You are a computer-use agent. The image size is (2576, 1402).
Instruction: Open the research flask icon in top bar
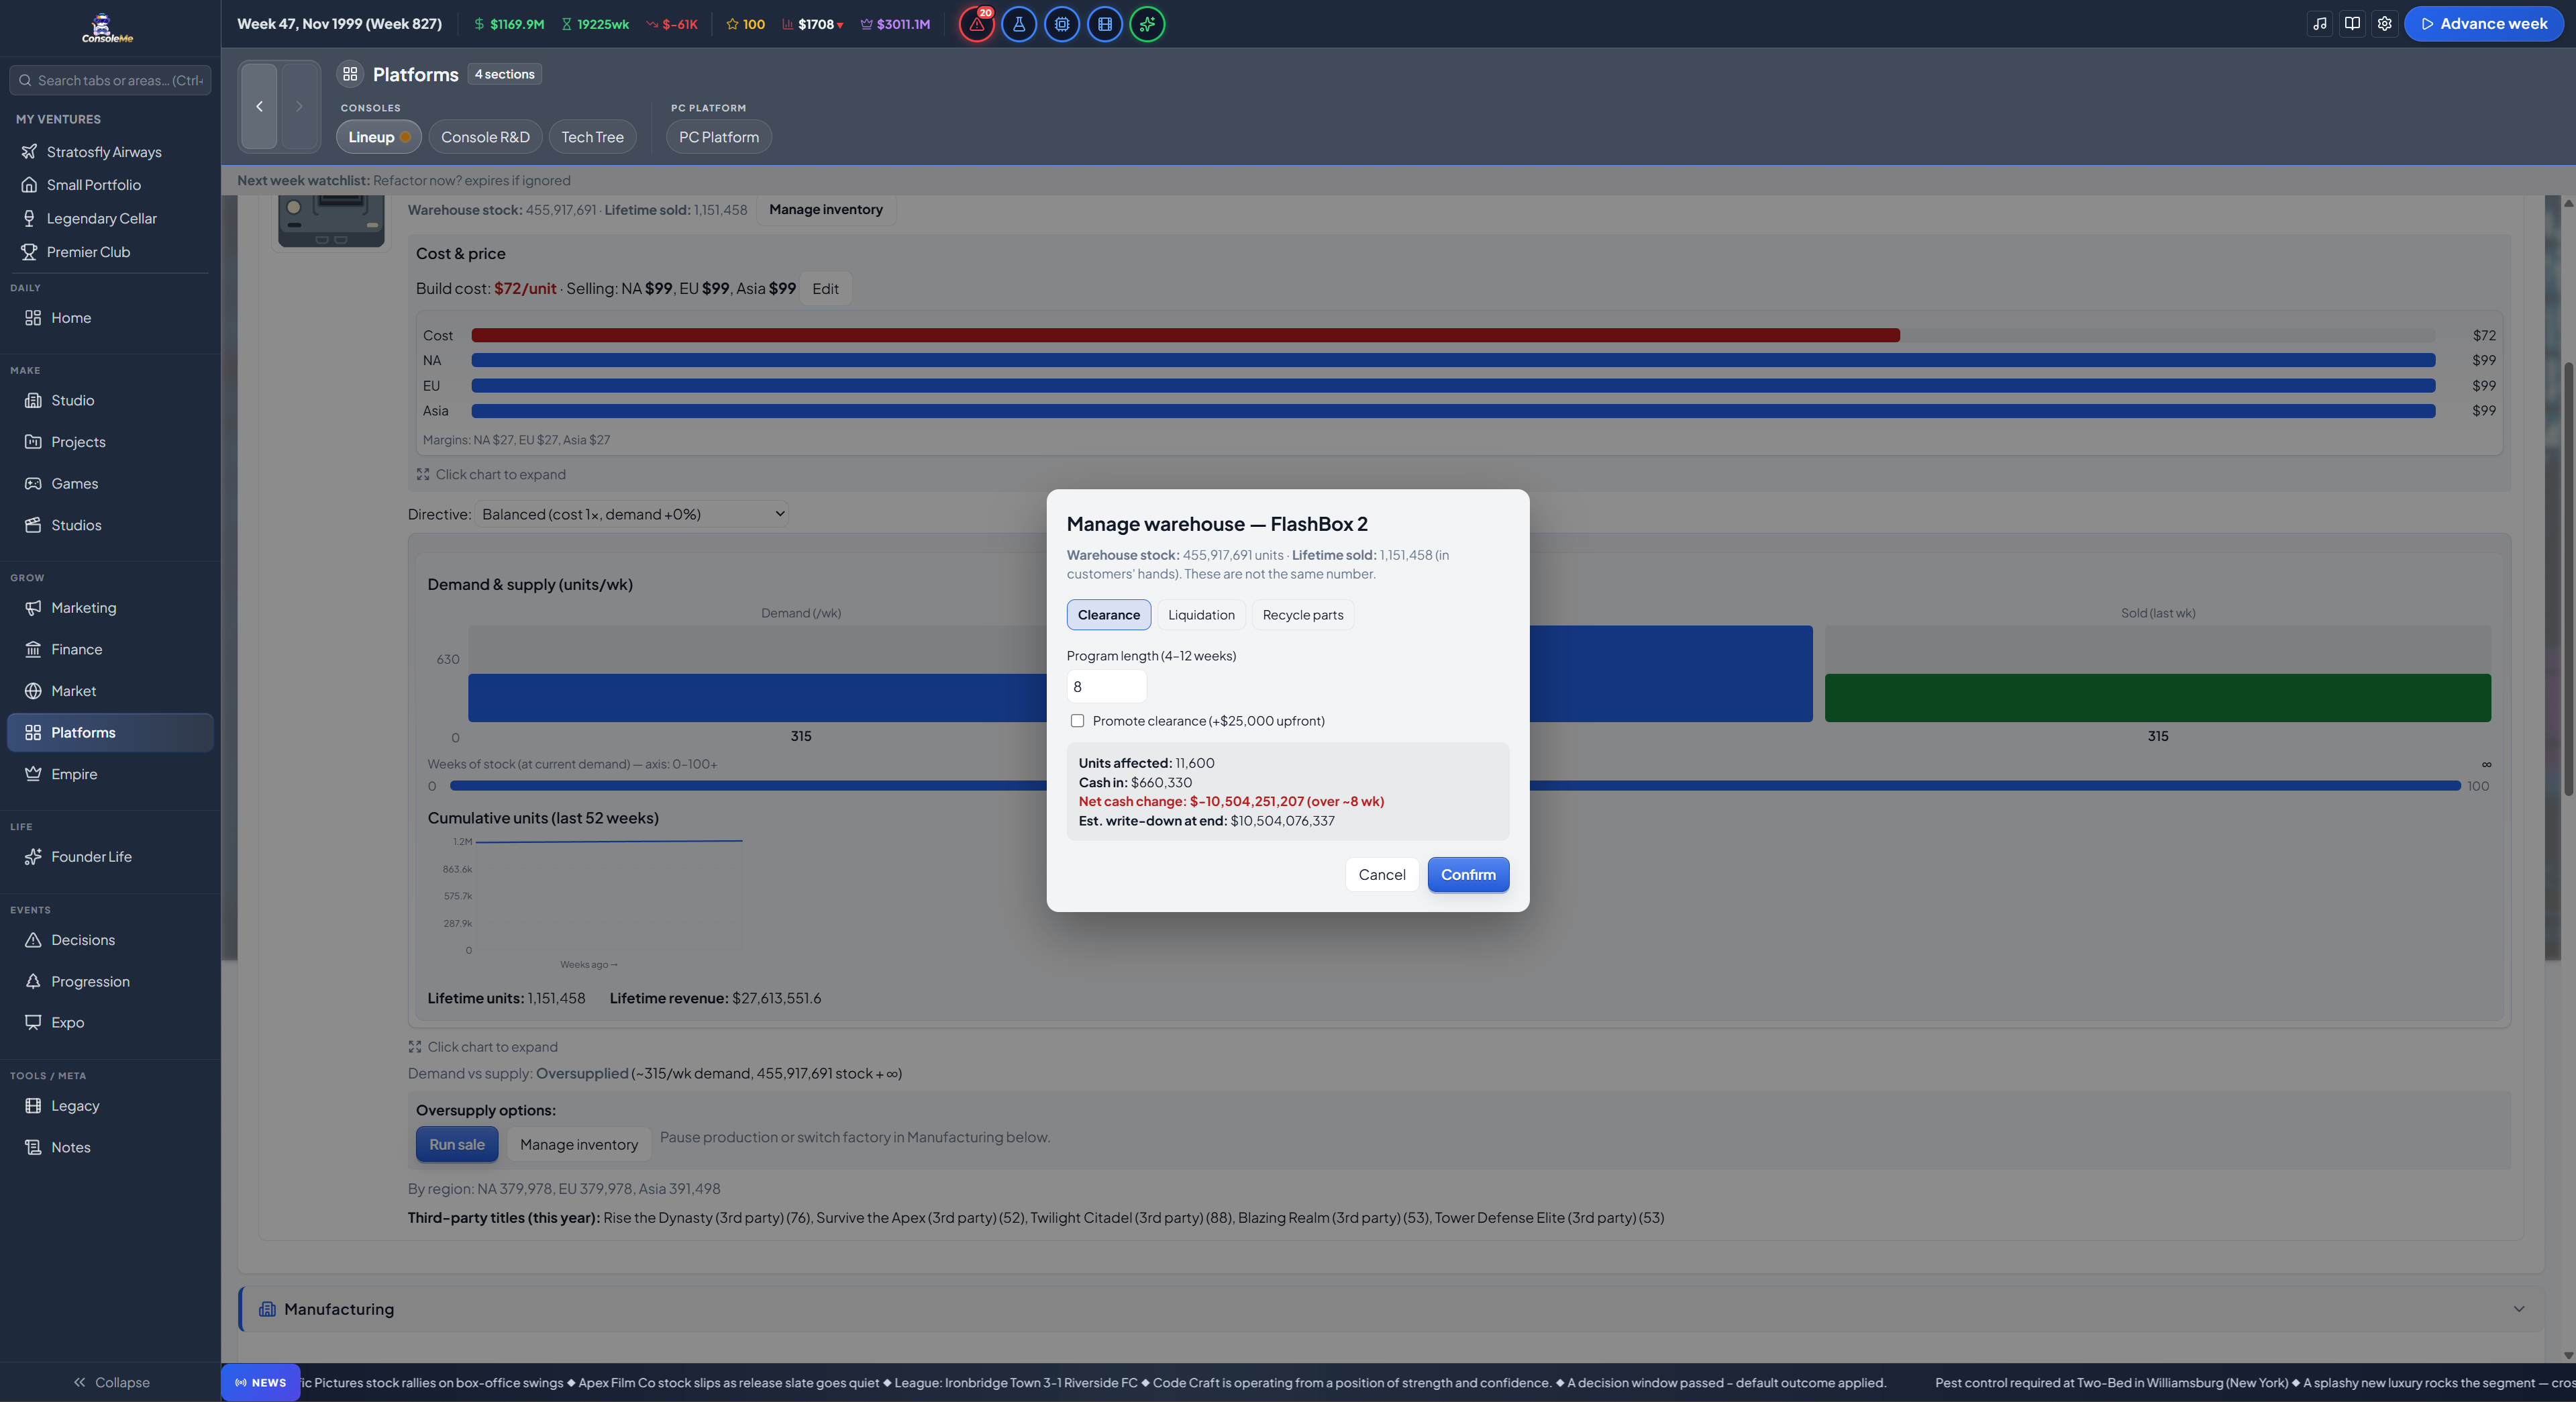click(1018, 24)
